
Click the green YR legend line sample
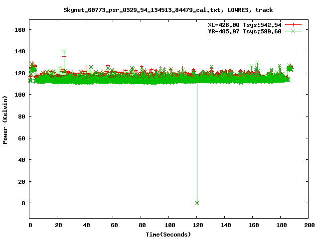pos(293,31)
